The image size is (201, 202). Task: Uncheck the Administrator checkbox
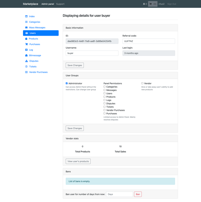click(x=67, y=83)
